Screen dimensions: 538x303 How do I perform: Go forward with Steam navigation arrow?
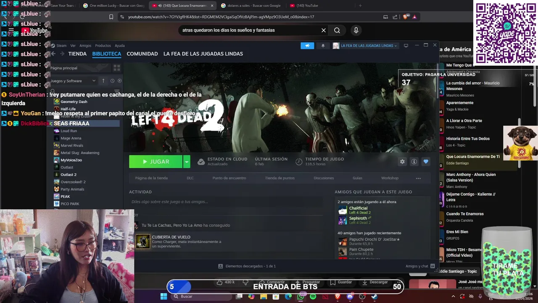[62, 54]
